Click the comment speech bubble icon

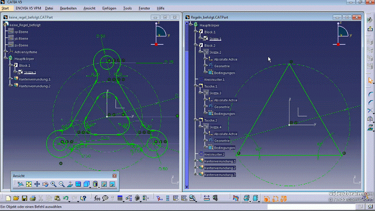point(105,198)
